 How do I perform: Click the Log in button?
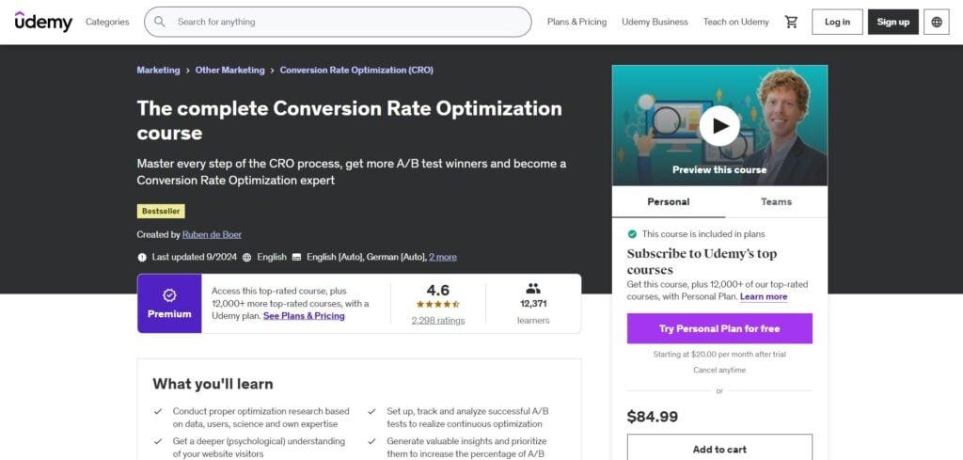pyautogui.click(x=837, y=22)
